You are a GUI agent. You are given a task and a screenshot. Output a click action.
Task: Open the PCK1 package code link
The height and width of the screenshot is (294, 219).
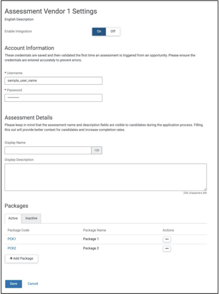point(12,239)
